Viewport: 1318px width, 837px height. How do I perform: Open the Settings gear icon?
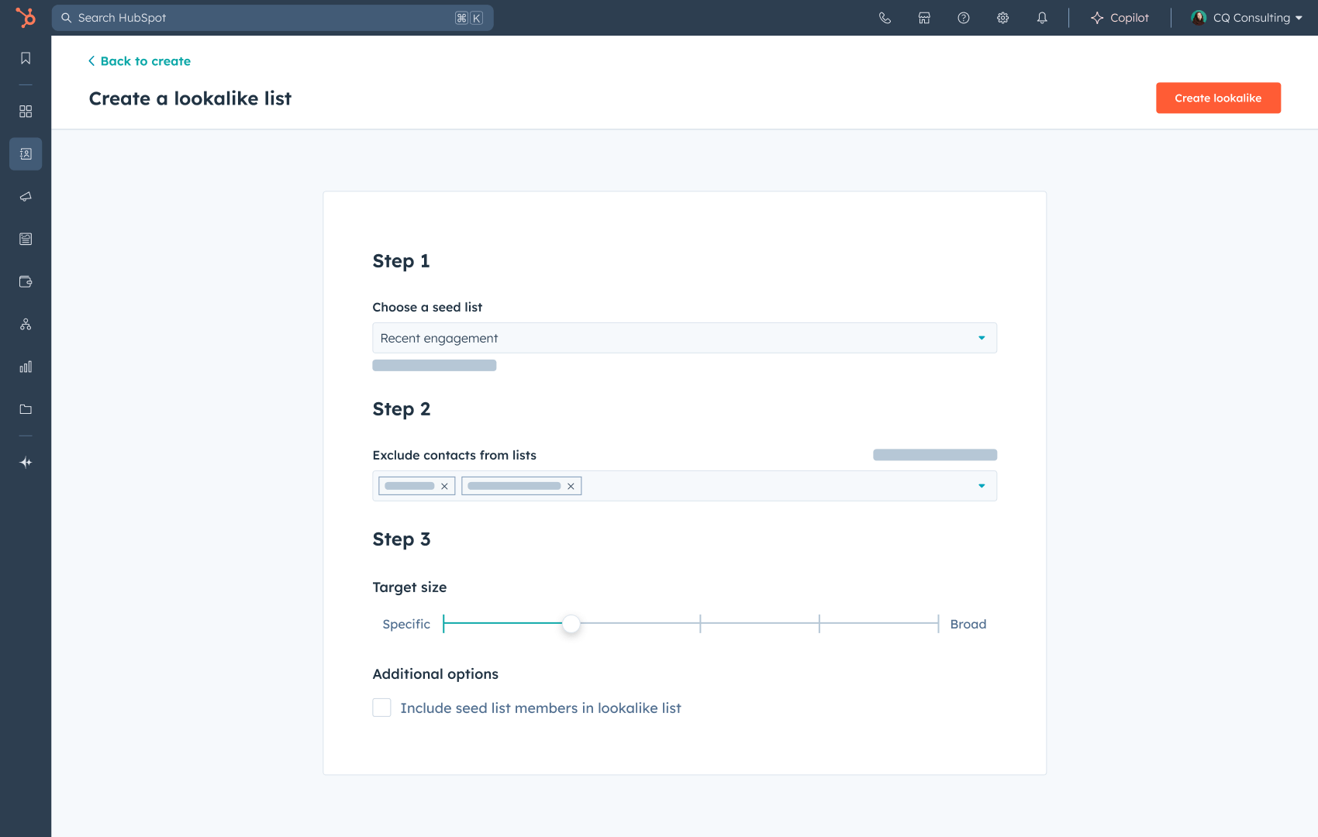click(1002, 18)
